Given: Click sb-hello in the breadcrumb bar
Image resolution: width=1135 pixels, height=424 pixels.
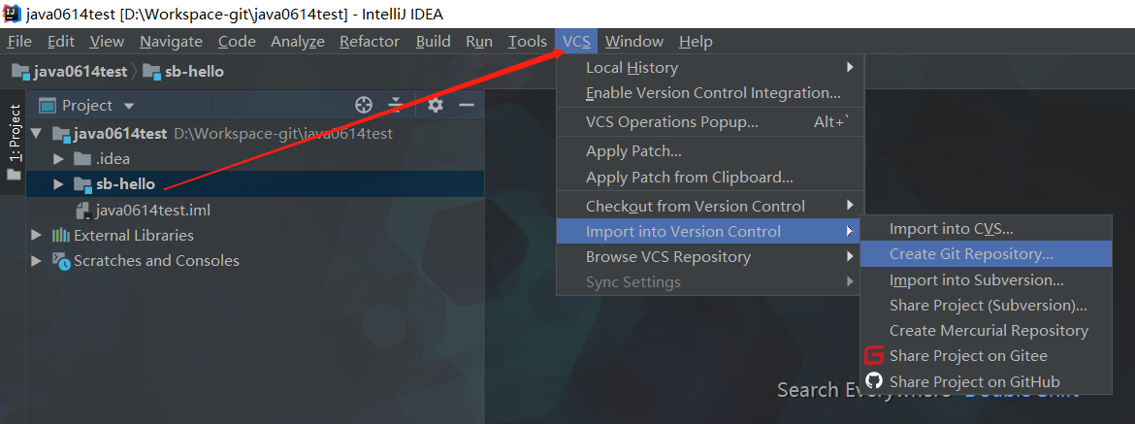Looking at the screenshot, I should (x=194, y=72).
